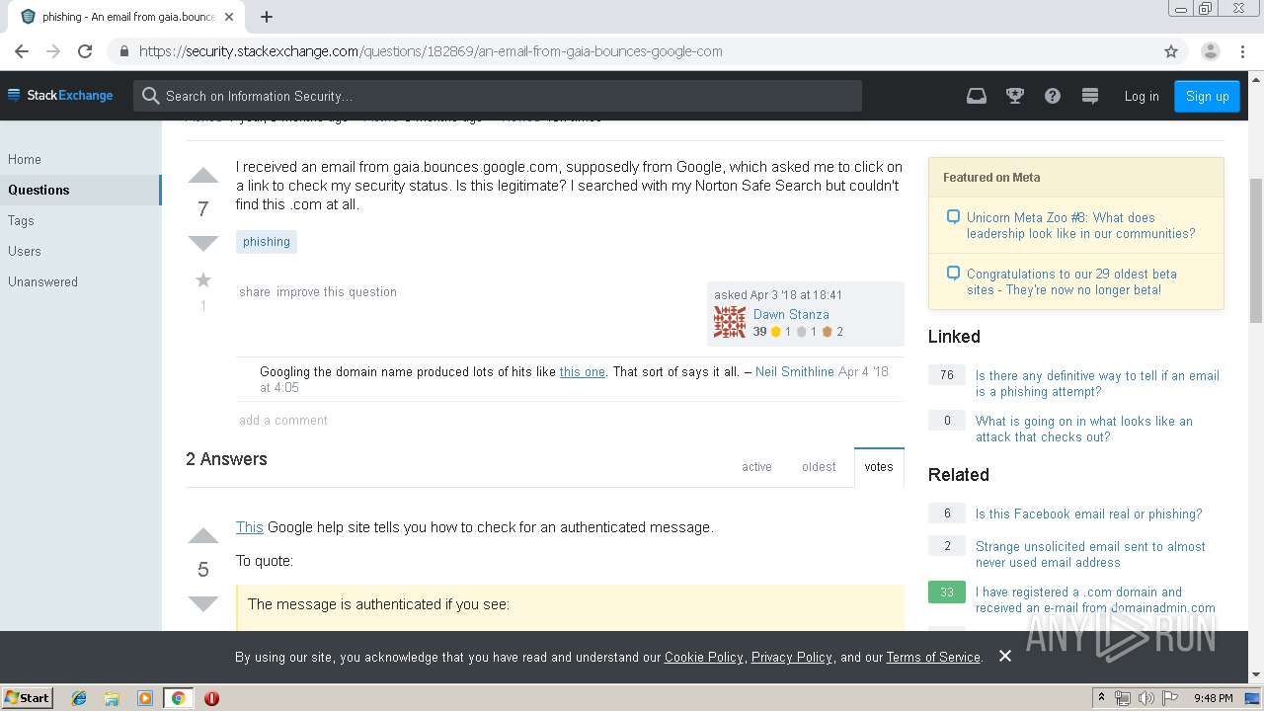The image size is (1264, 711).
Task: Go to Home in sidebar
Action: click(25, 159)
